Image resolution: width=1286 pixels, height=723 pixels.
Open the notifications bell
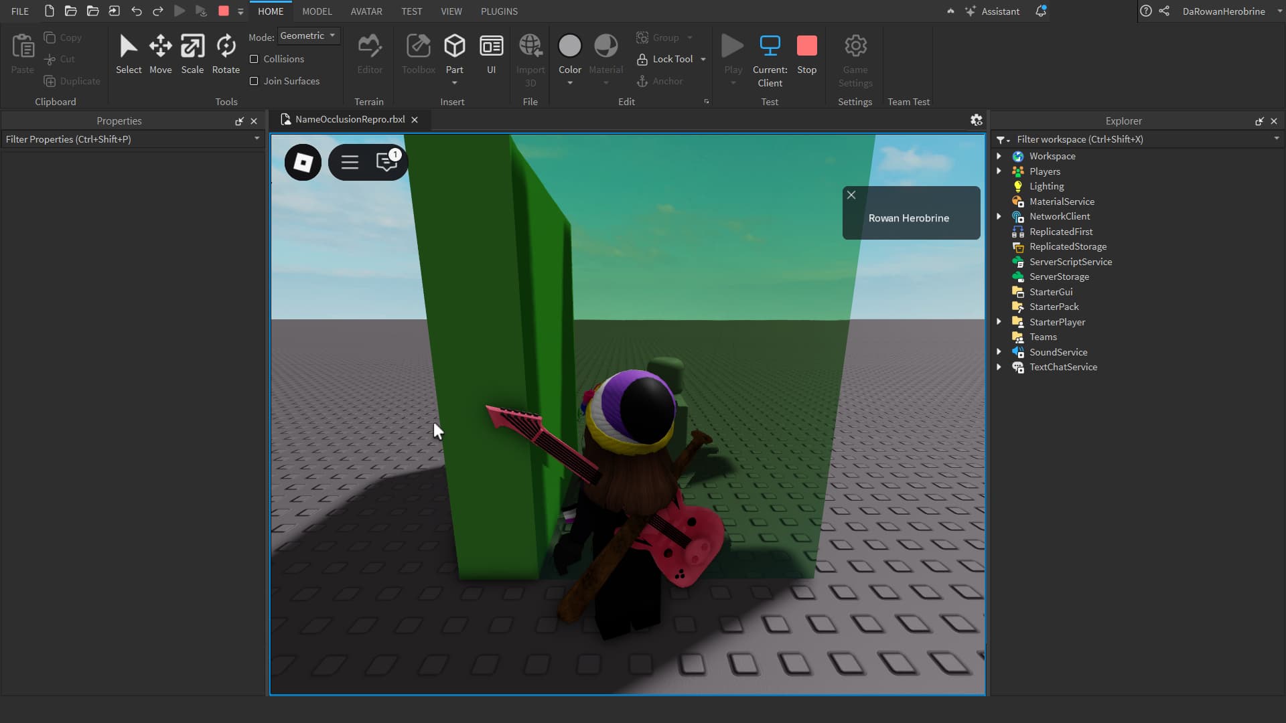[x=1041, y=11]
